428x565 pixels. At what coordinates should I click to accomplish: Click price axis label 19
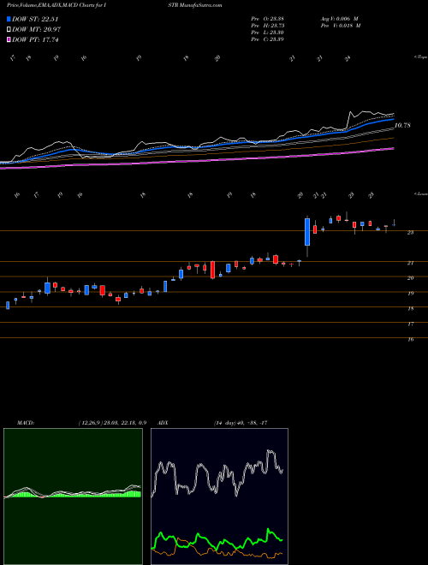[410, 294]
